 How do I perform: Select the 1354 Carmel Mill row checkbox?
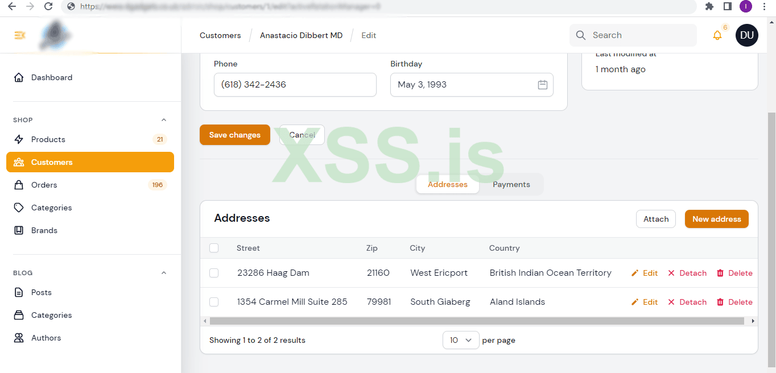point(214,302)
